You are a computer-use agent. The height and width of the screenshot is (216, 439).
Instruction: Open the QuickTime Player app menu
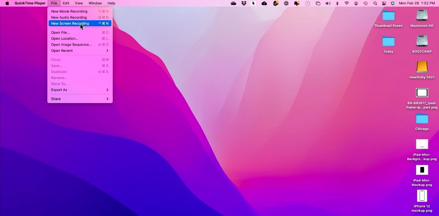[30, 3]
